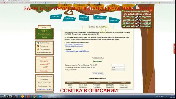Follow the Обменник Payeer на WebMoney ad link

tap(77, 51)
